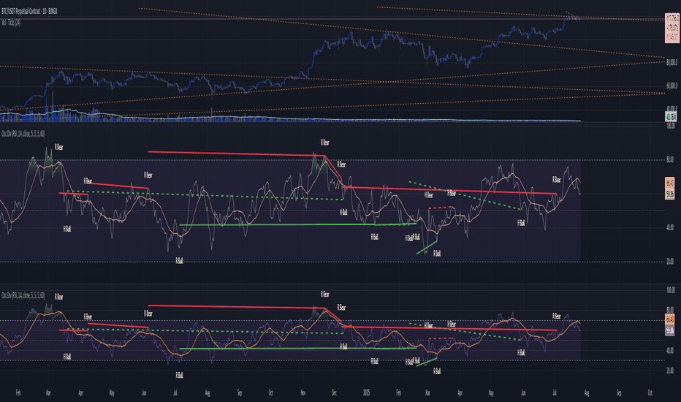
Task: Select the H Bull label near June 2025, middle pane
Action: (521, 222)
